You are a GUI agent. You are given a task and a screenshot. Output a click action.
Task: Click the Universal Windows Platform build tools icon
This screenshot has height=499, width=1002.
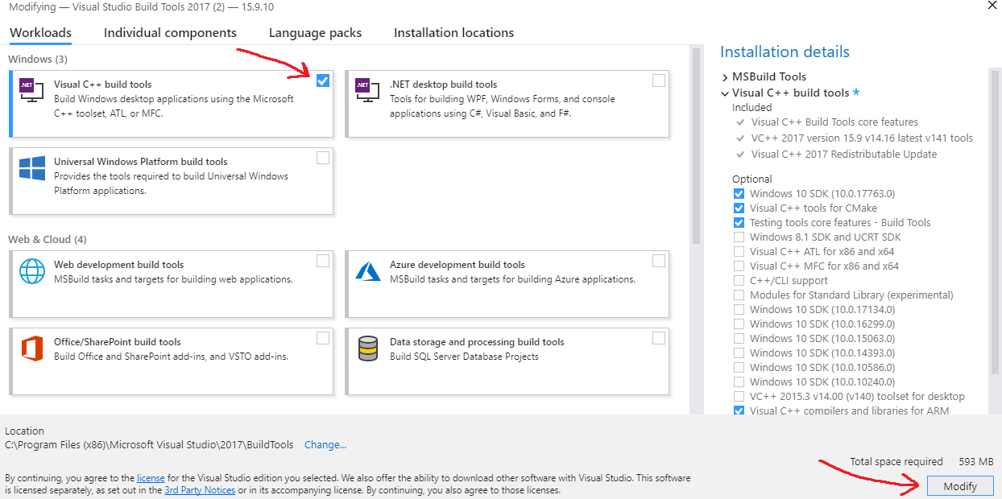point(31,168)
